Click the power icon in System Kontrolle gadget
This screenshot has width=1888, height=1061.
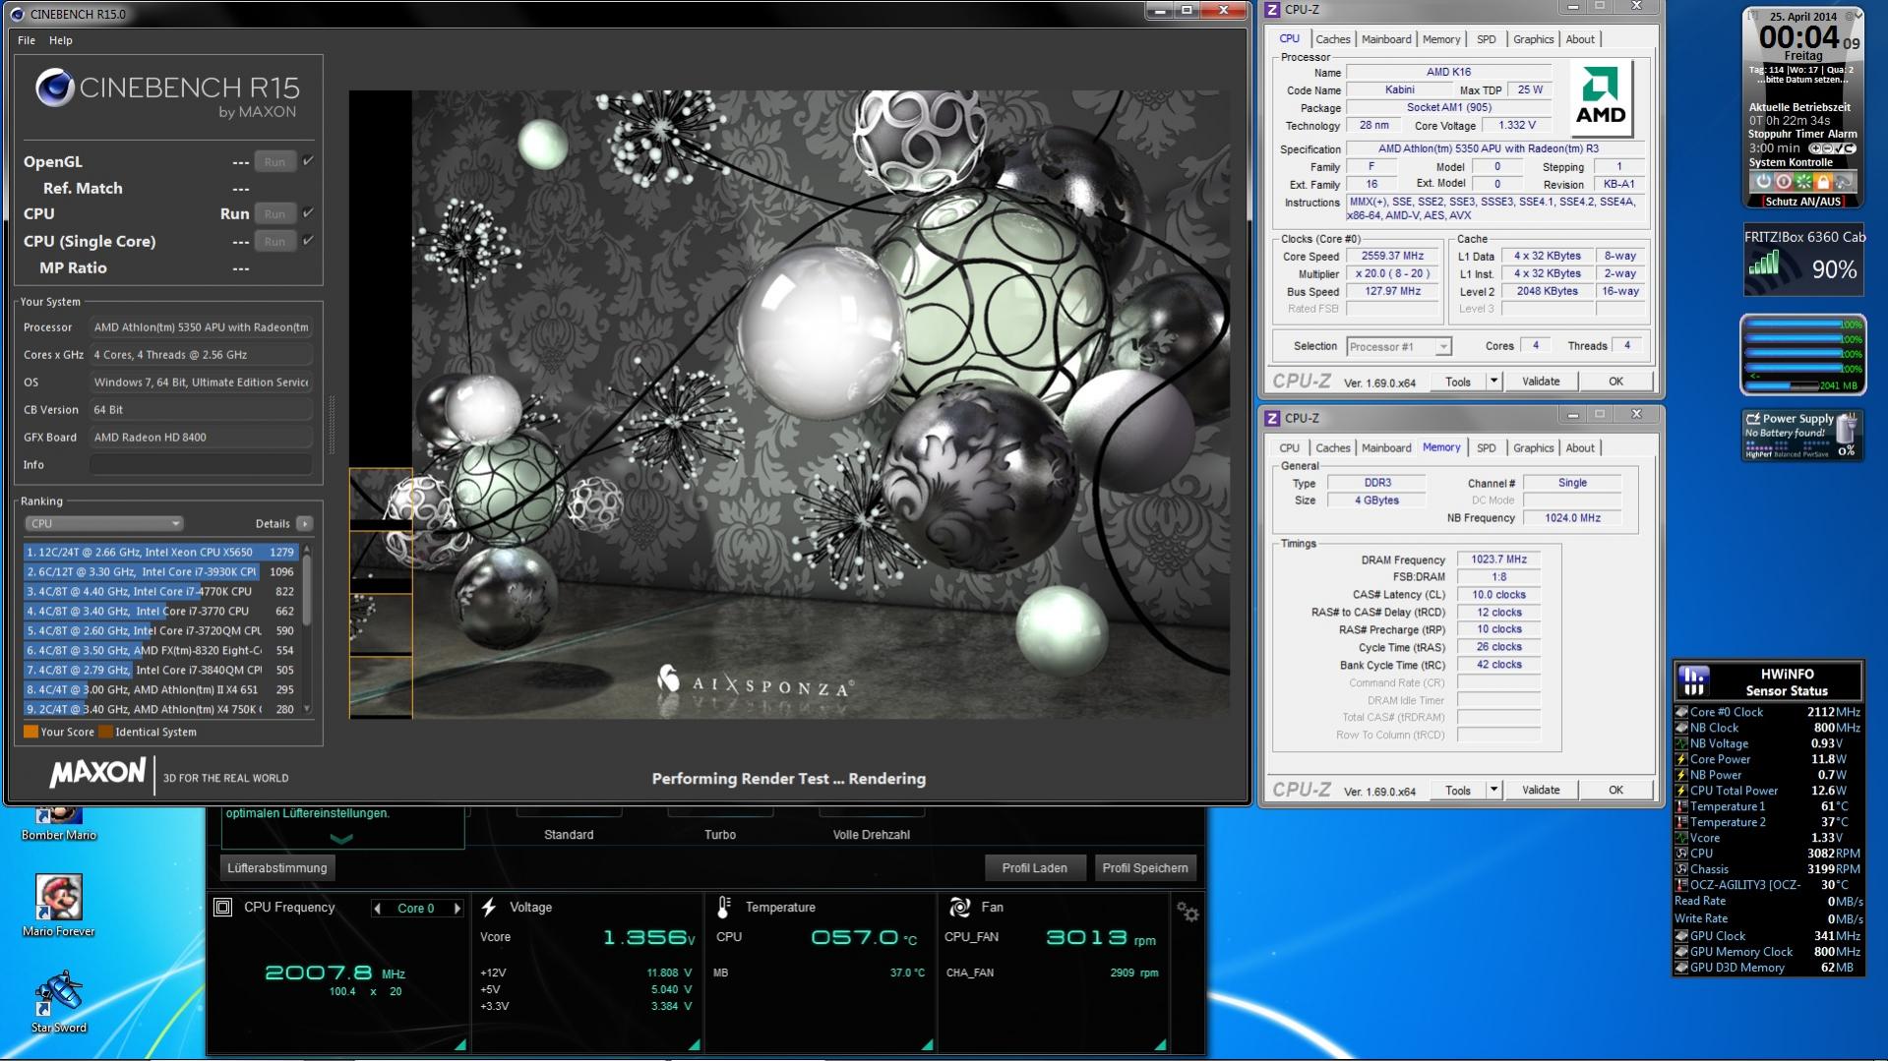(1763, 182)
